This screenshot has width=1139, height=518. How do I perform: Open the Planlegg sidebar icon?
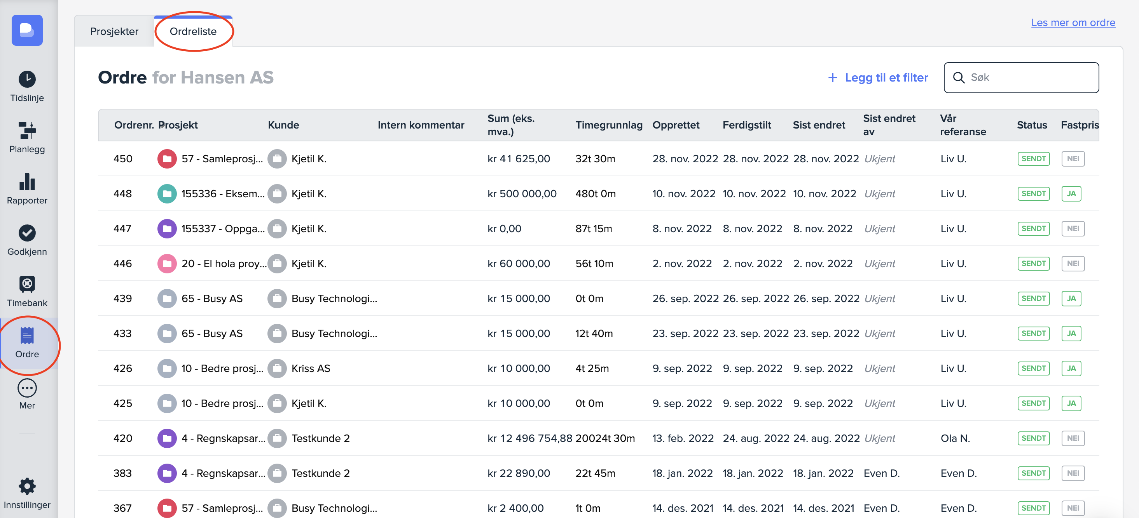coord(27,131)
